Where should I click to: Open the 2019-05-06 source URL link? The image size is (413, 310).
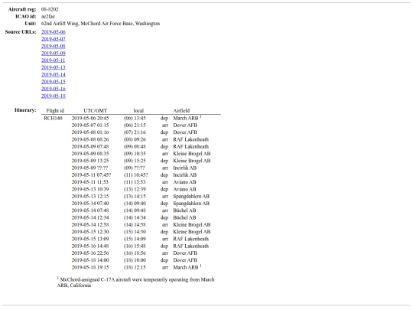[54, 32]
